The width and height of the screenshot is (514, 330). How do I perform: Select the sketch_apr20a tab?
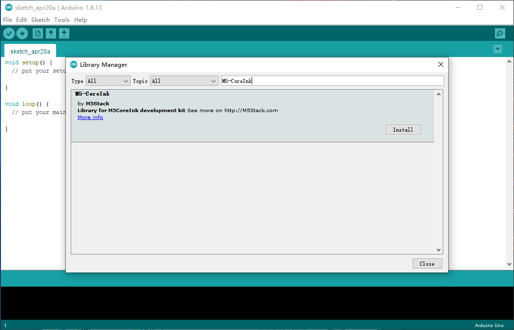pyautogui.click(x=30, y=52)
